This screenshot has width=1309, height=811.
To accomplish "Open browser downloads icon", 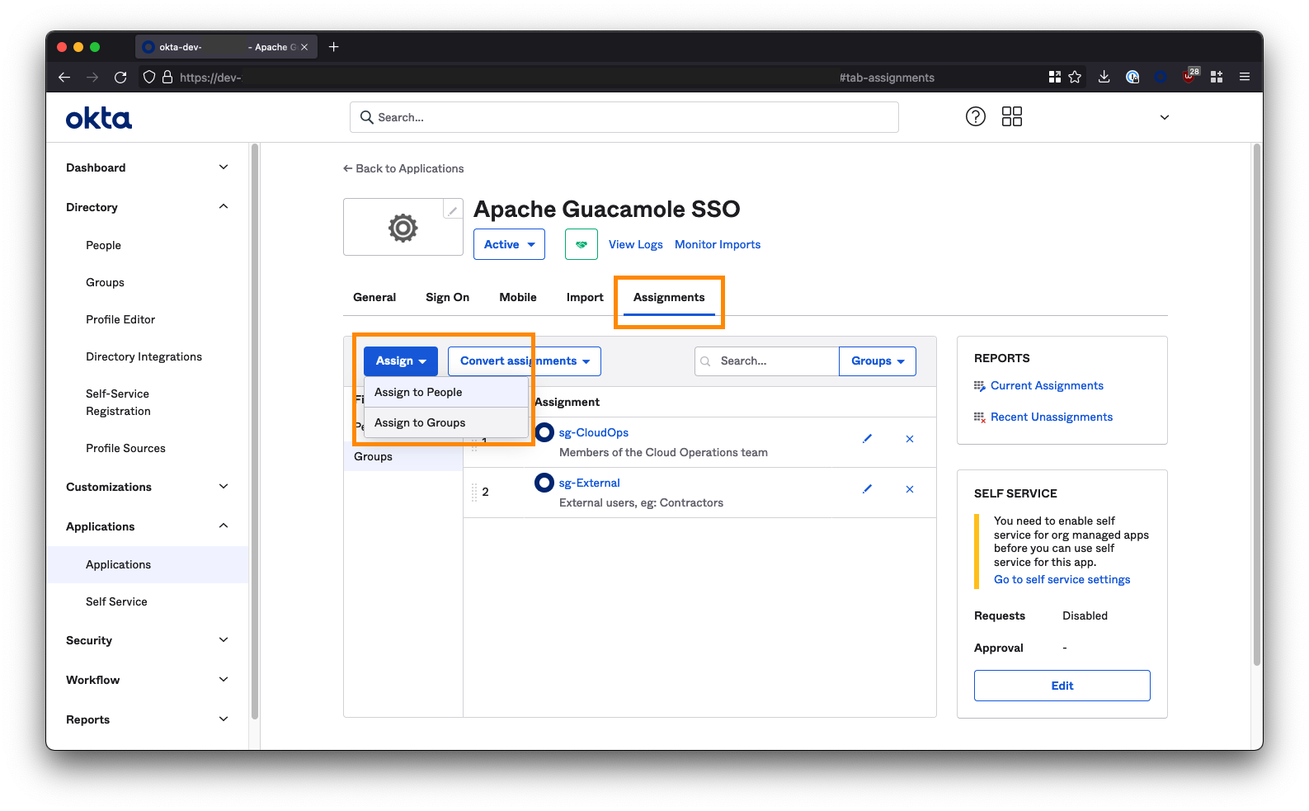I will 1104,78.
